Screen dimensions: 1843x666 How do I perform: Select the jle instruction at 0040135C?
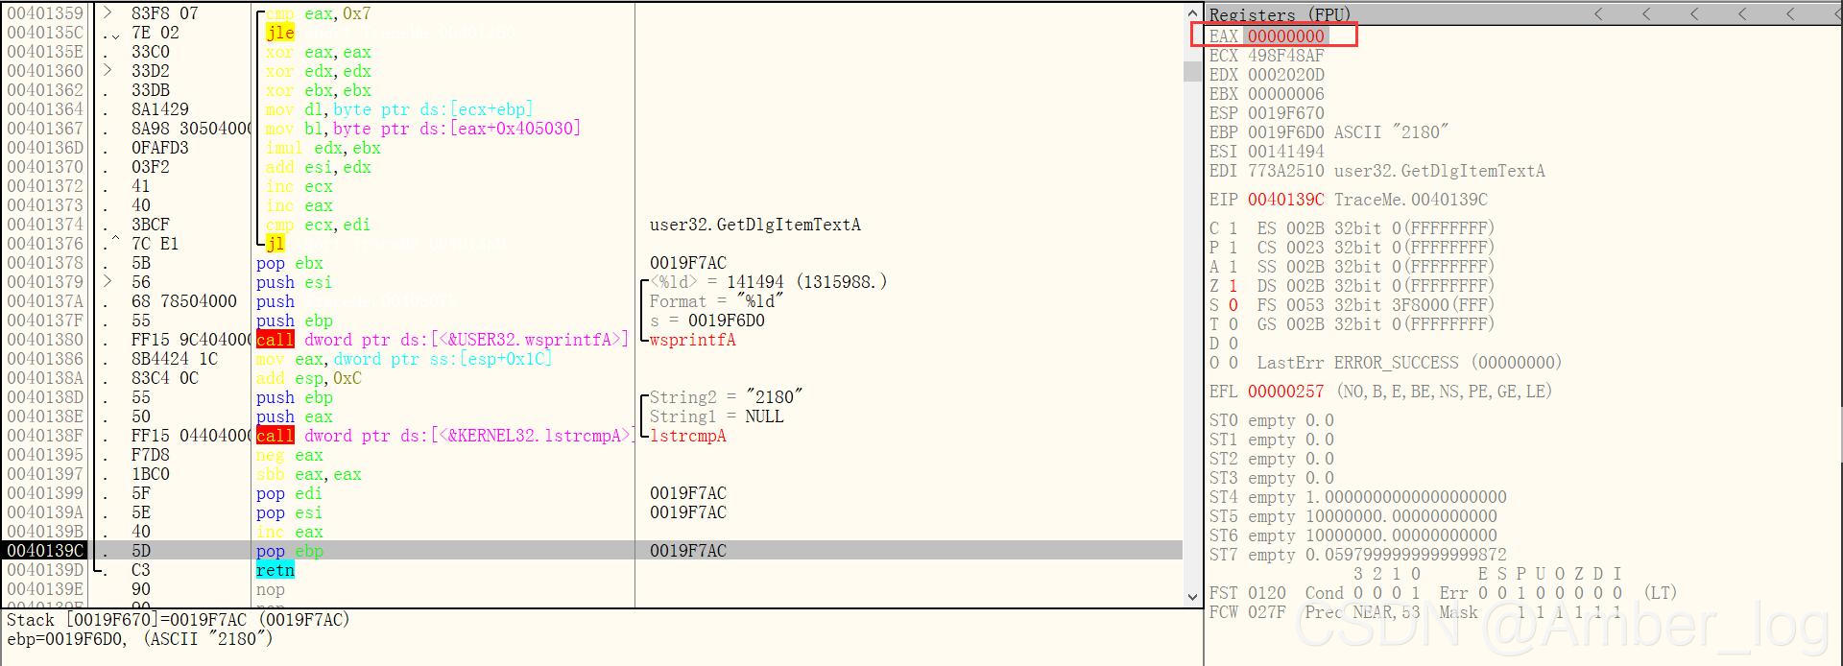(280, 33)
